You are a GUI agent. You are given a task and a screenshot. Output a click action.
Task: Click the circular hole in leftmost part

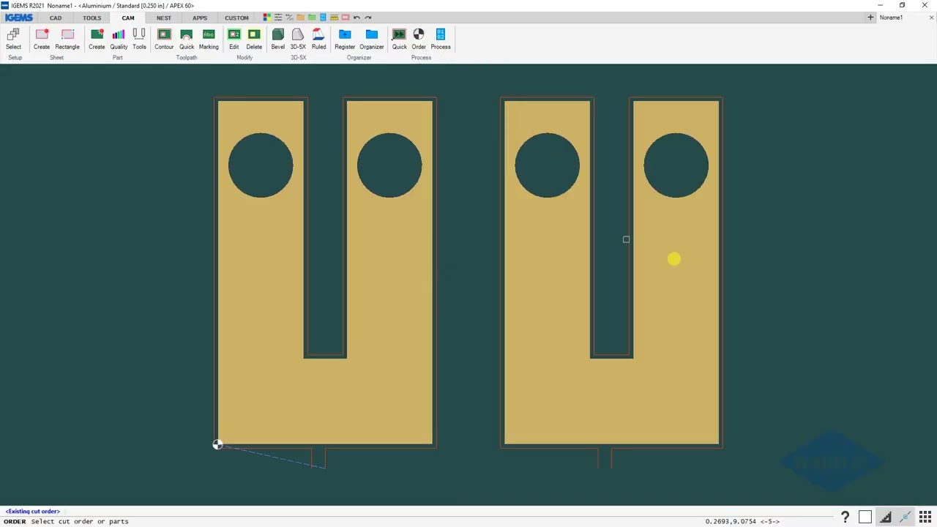[261, 165]
